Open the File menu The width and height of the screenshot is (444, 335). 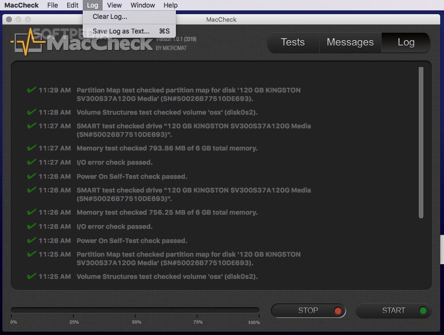coord(52,5)
